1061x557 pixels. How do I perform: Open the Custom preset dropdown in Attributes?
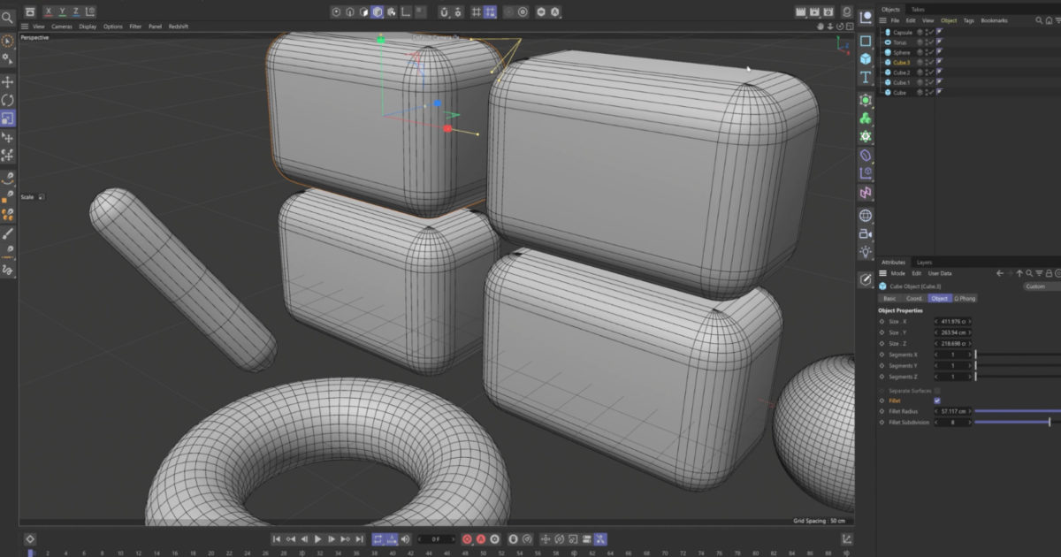1035,286
